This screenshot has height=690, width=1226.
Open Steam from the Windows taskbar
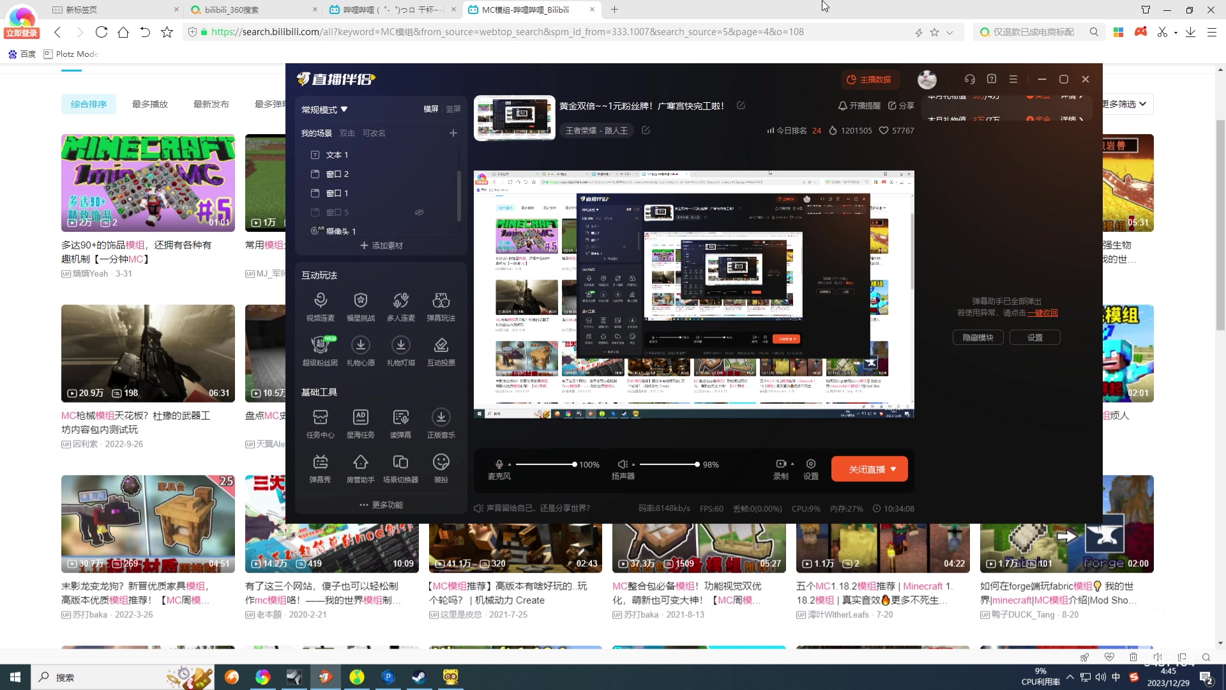coord(419,677)
